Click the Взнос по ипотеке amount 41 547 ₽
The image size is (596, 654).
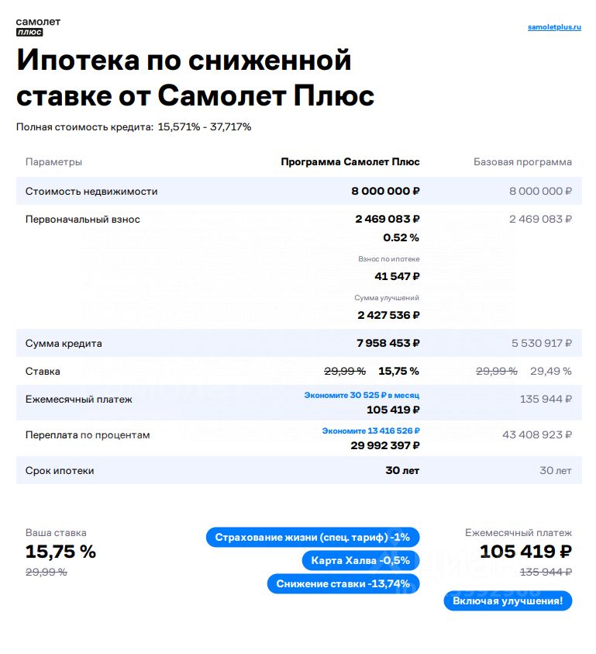[397, 276]
